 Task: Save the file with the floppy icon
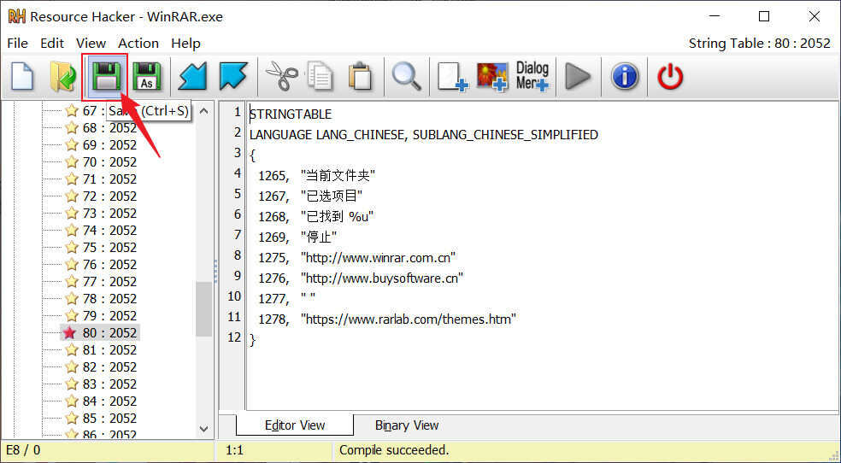coord(105,77)
